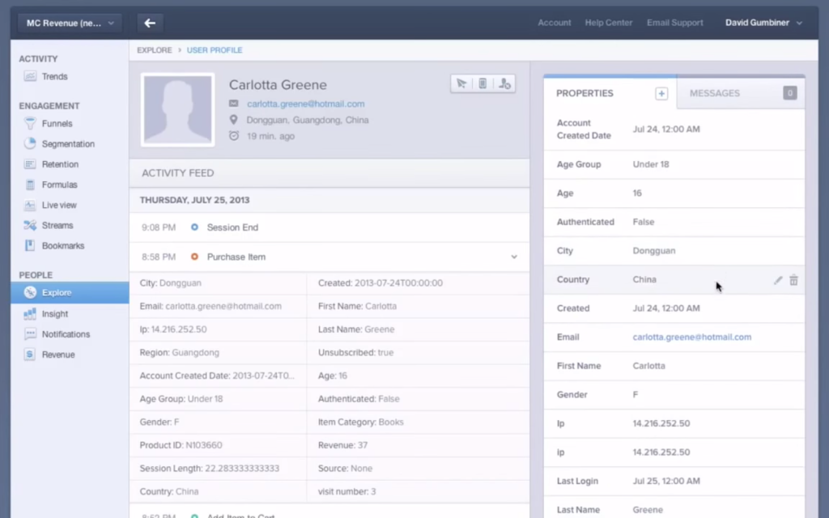The height and width of the screenshot is (518, 829).
Task: Click the Age Group property row
Action: 674,164
